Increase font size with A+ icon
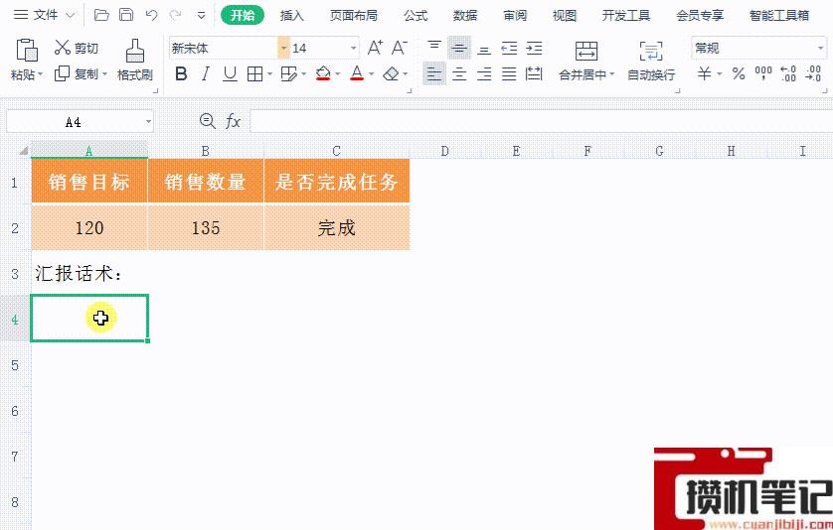This screenshot has width=833, height=530. [375, 48]
